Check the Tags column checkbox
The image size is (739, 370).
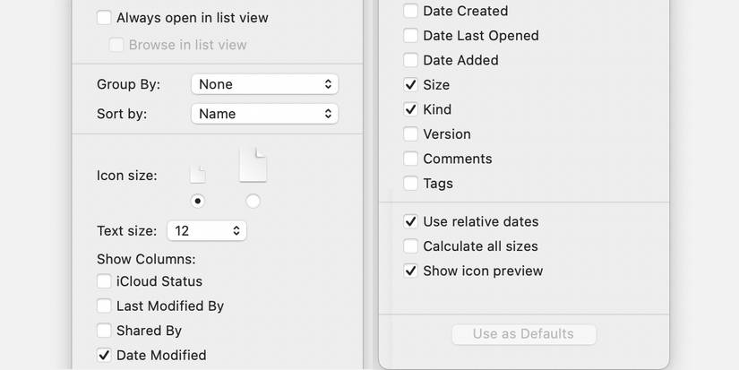coord(410,184)
